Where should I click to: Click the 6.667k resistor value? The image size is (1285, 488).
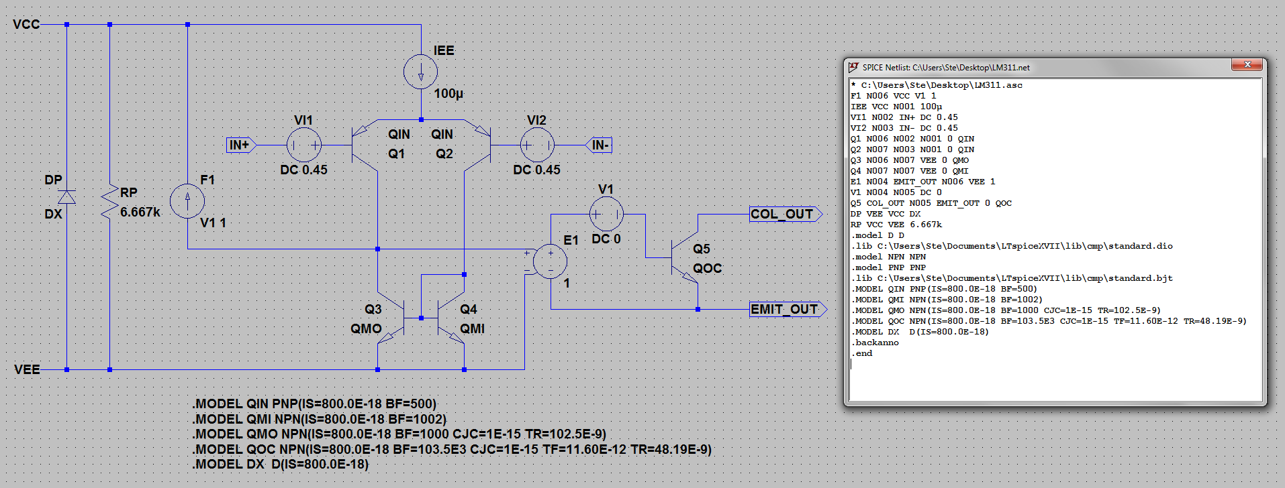pyautogui.click(x=140, y=212)
